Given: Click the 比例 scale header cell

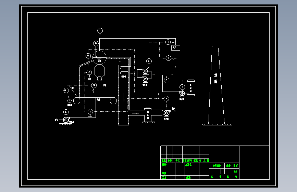Looking at the screenshot, I should click(x=236, y=166).
